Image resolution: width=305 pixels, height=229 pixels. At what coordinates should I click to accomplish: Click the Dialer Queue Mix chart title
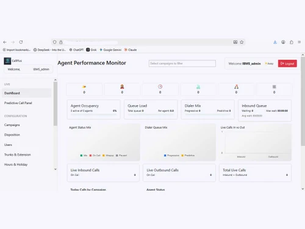[x=156, y=128]
